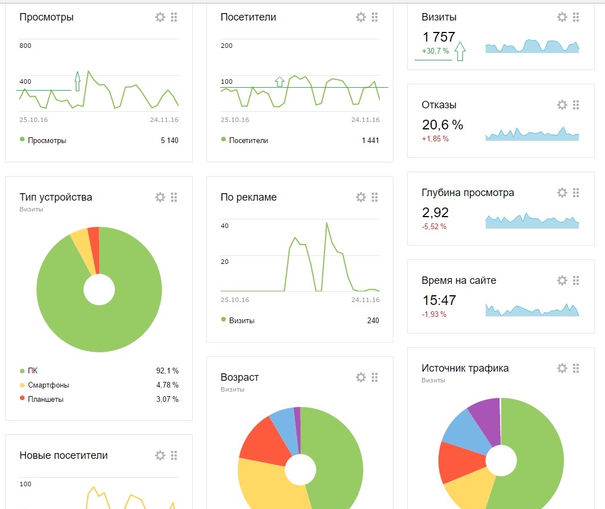Click the Отказы widget gear icon
The image size is (605, 509).
[x=562, y=105]
